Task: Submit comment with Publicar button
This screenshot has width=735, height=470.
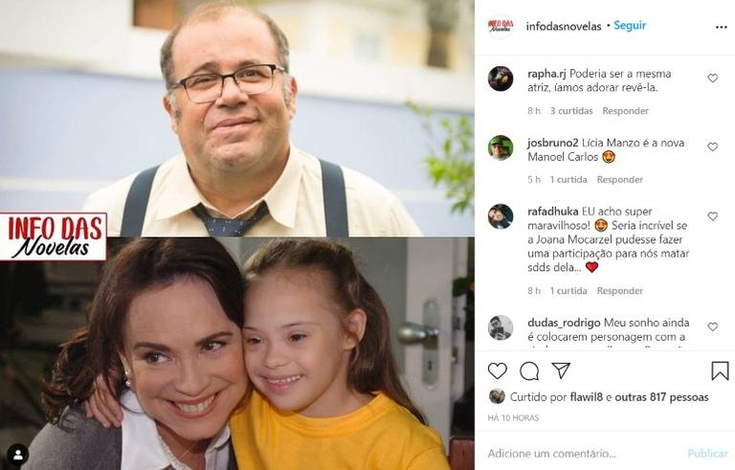Action: click(707, 453)
